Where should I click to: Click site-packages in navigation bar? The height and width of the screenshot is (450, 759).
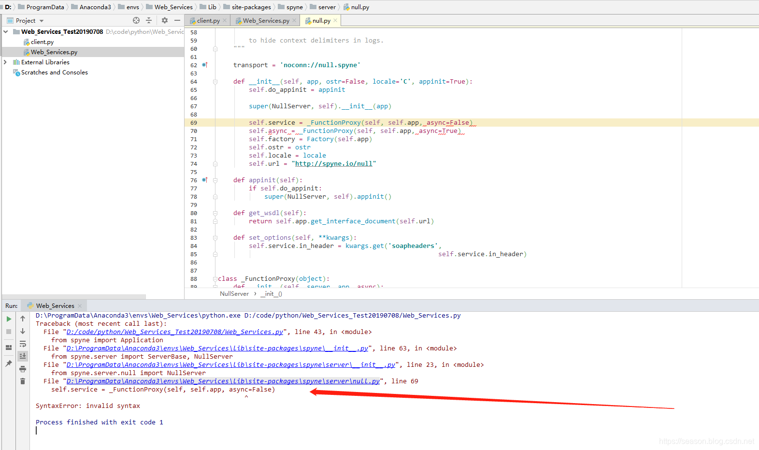(x=247, y=7)
